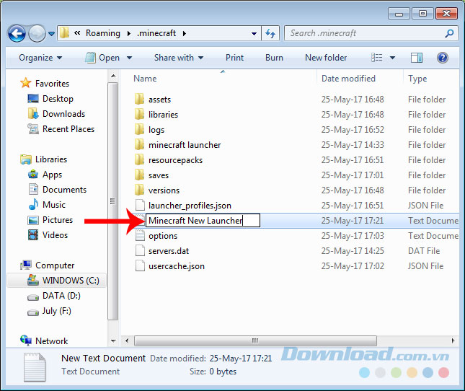The height and width of the screenshot is (391, 465).
Task: Click the details pane Text Document thumbnail
Action: 35,367
